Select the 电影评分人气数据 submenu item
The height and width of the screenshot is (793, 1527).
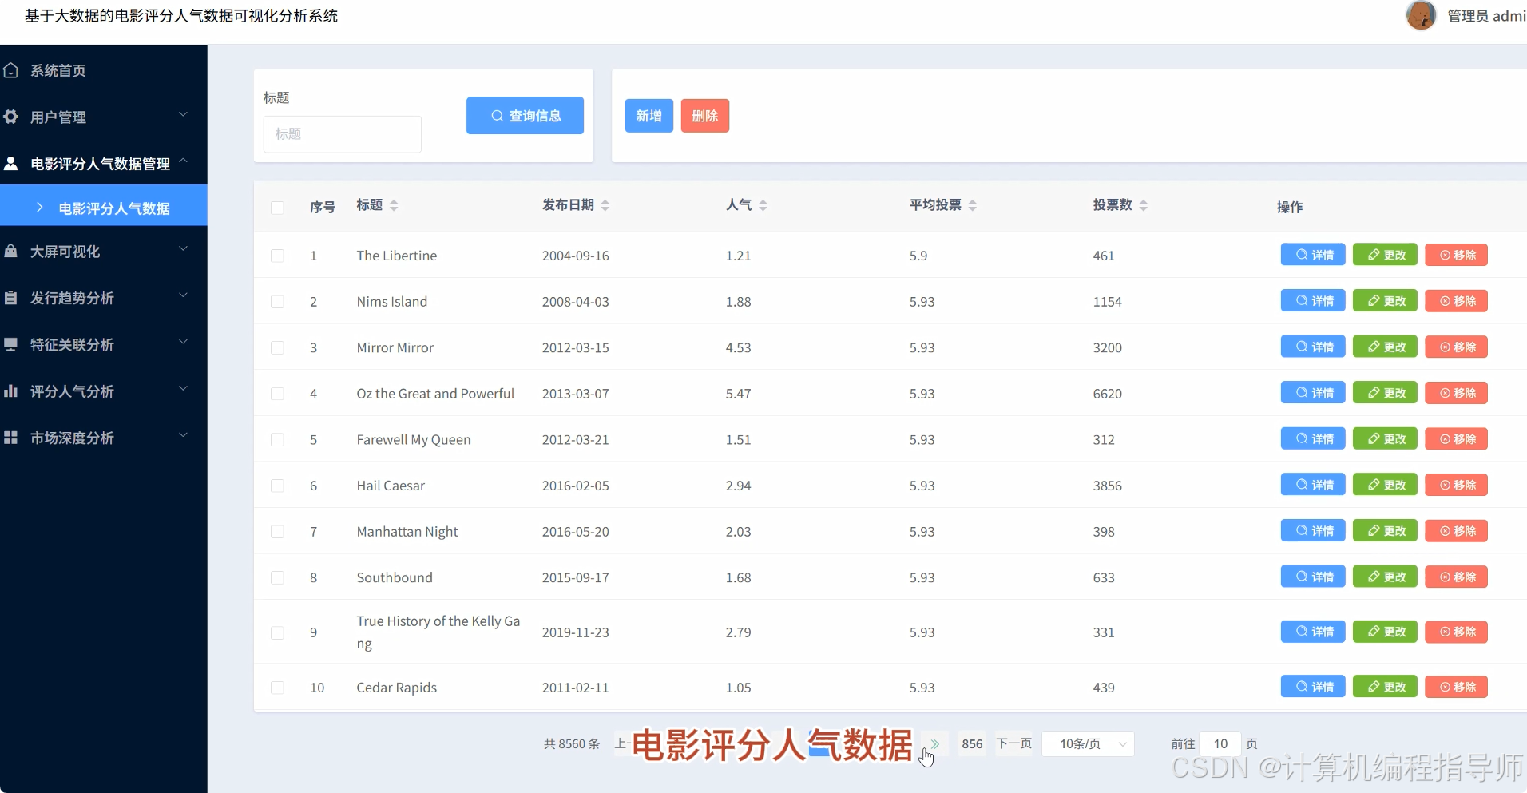coord(113,208)
